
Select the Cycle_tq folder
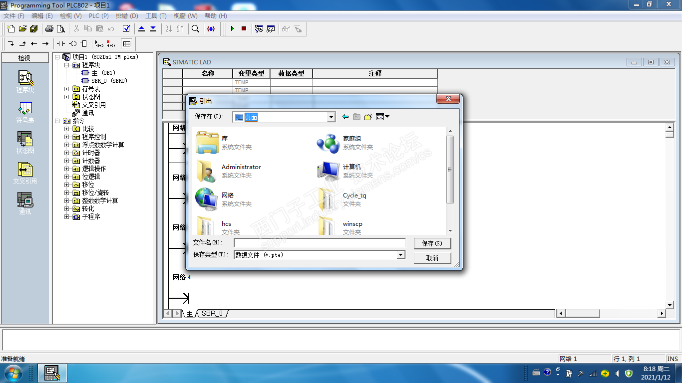(x=342, y=199)
